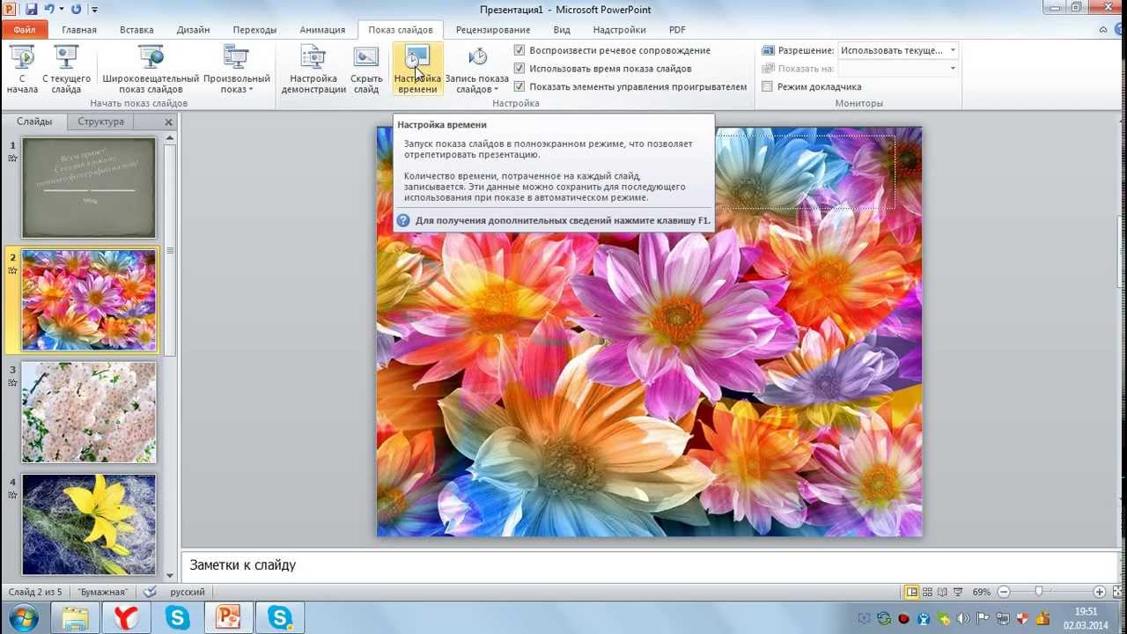Switch to the 'Структура' outline pane tab
Image resolution: width=1127 pixels, height=634 pixels.
pos(100,122)
